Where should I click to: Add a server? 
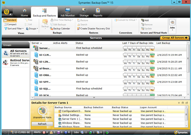pyautogui.click(x=145, y=20)
